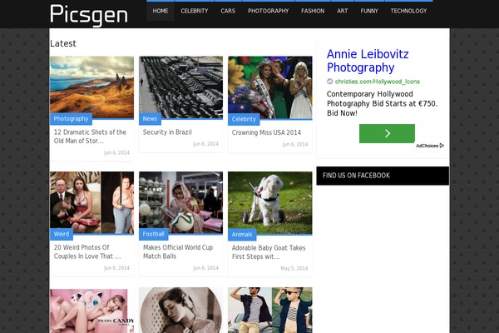Click the ad description 'Contemporary Hollywood Photography' text
Screen dimensions: 499x333
coord(382,103)
